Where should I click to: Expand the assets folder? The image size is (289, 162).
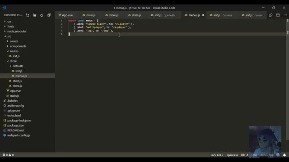tap(14, 41)
